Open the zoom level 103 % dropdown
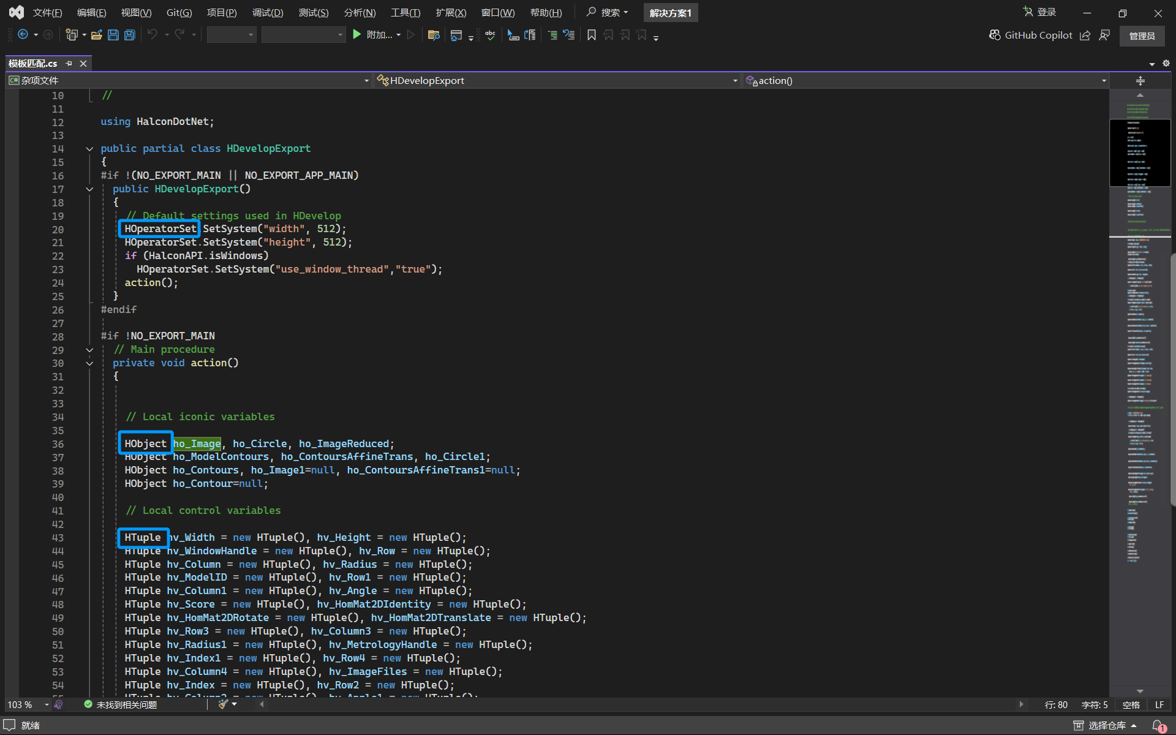The height and width of the screenshot is (735, 1176). [47, 705]
